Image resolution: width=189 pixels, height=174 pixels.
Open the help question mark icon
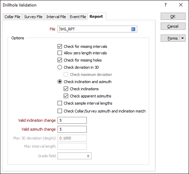click(166, 5)
